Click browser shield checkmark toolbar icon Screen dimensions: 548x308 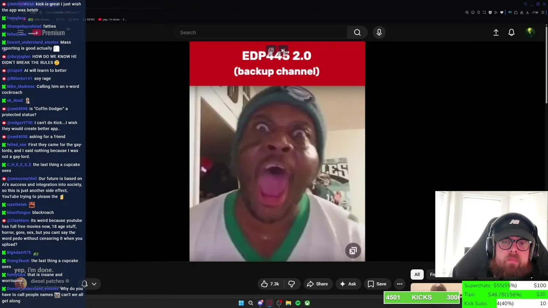coord(490,12)
